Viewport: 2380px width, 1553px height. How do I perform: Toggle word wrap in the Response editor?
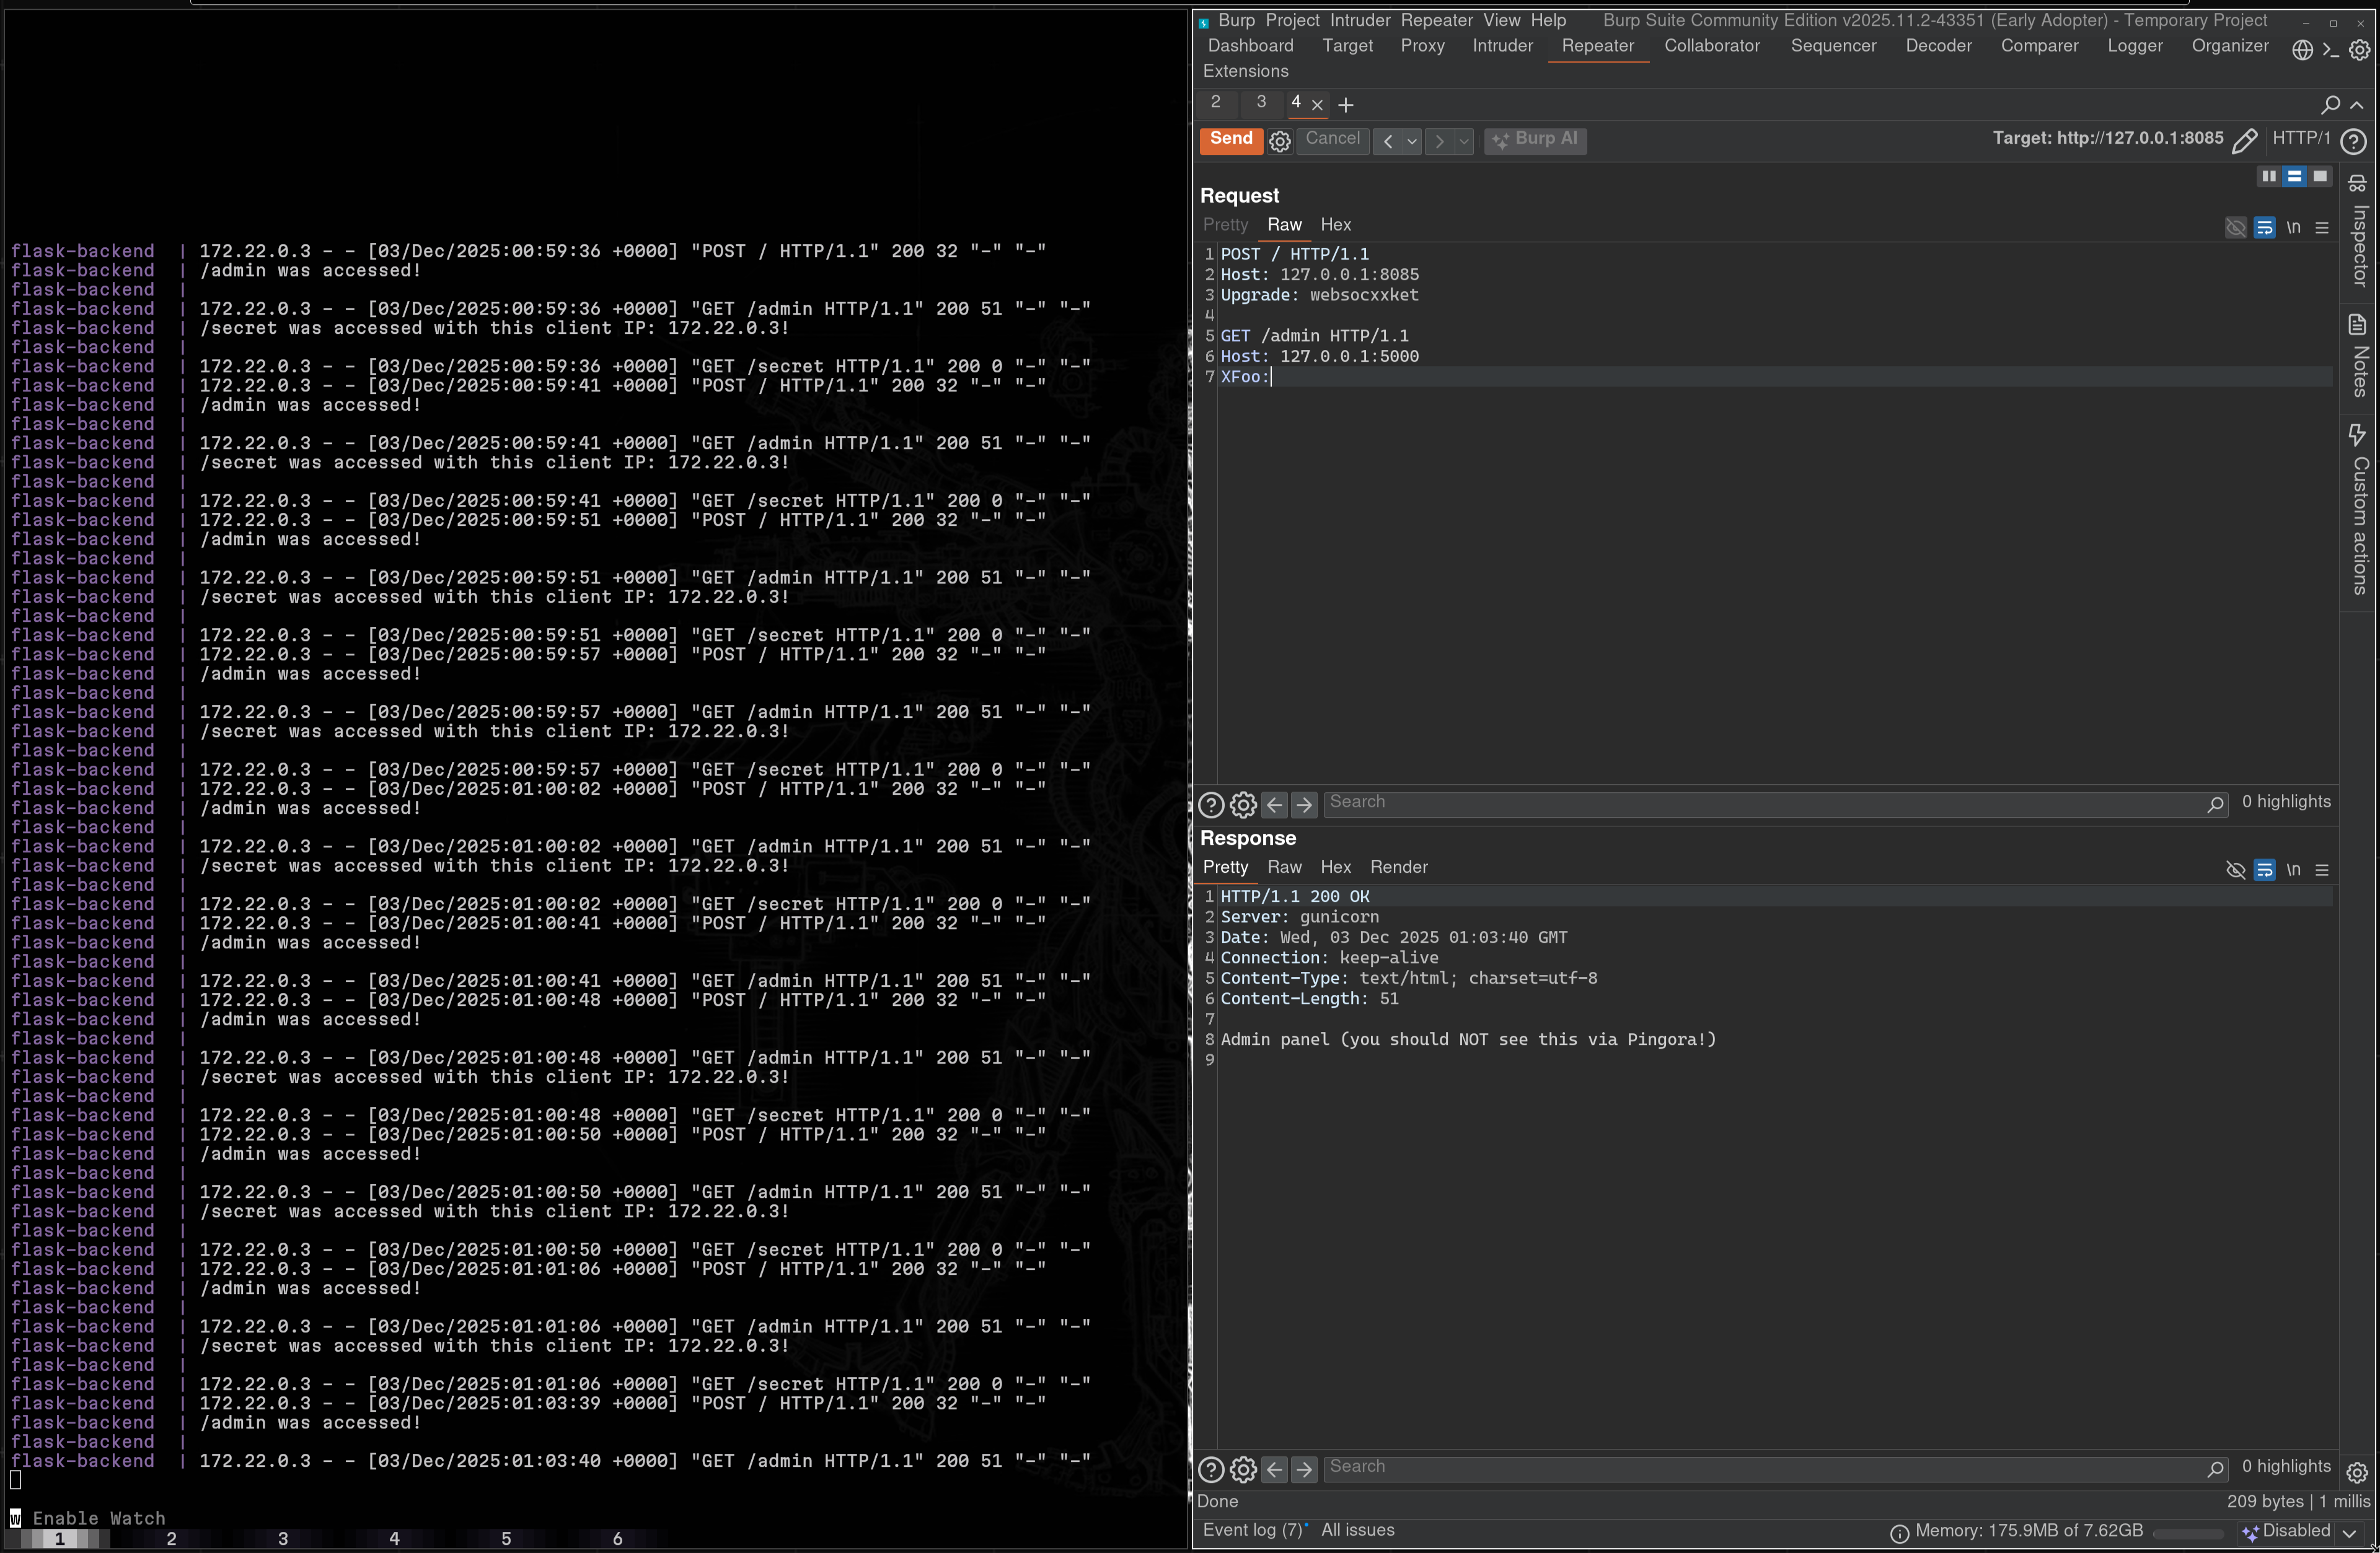click(x=2265, y=870)
